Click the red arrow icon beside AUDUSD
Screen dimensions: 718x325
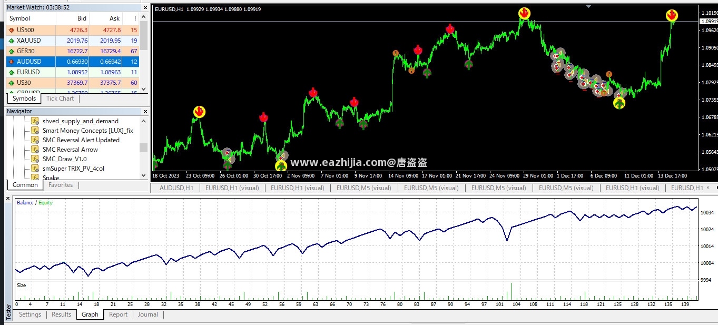pyautogui.click(x=12, y=62)
